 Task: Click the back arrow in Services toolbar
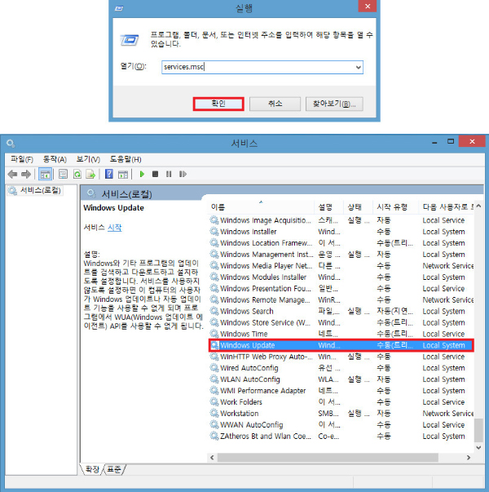click(12, 174)
